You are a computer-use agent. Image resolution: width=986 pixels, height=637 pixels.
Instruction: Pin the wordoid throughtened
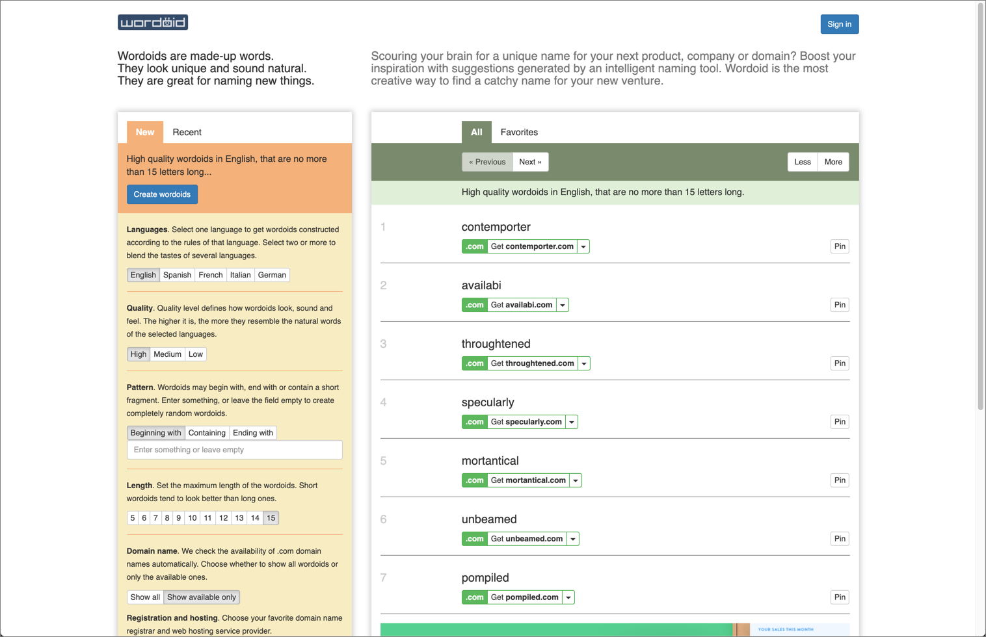click(840, 363)
